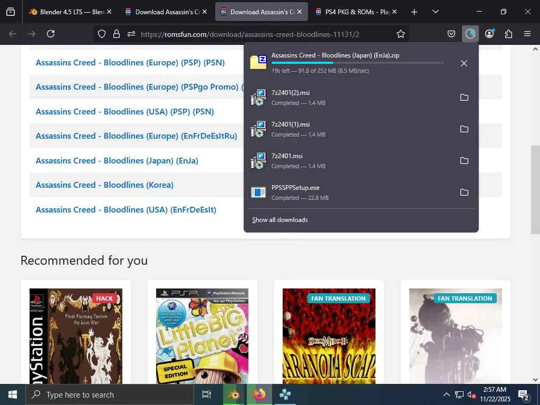Screen dimensions: 540x405
Task: Show 7z2401(1).msi in folder
Action: (x=464, y=129)
